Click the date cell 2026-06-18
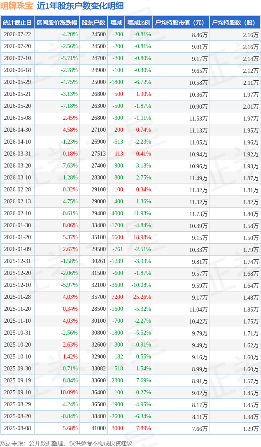 17,70
